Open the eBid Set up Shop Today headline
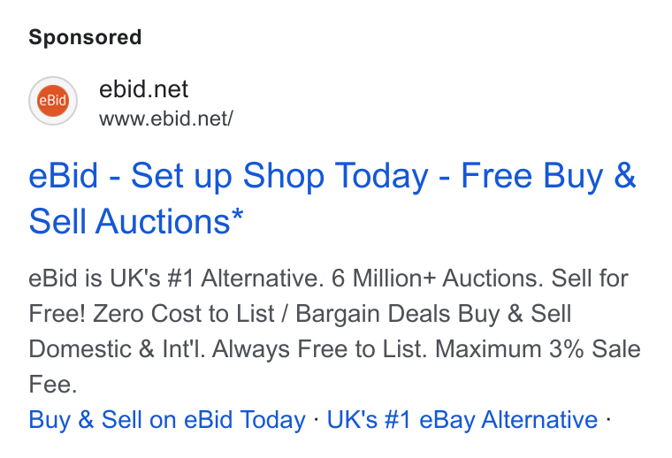672x458 pixels. pyautogui.click(x=332, y=198)
